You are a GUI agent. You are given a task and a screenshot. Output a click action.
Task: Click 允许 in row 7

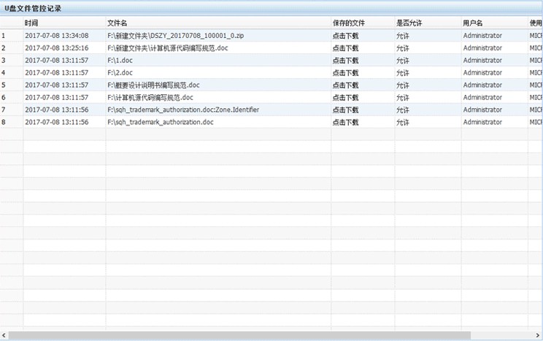(x=403, y=110)
